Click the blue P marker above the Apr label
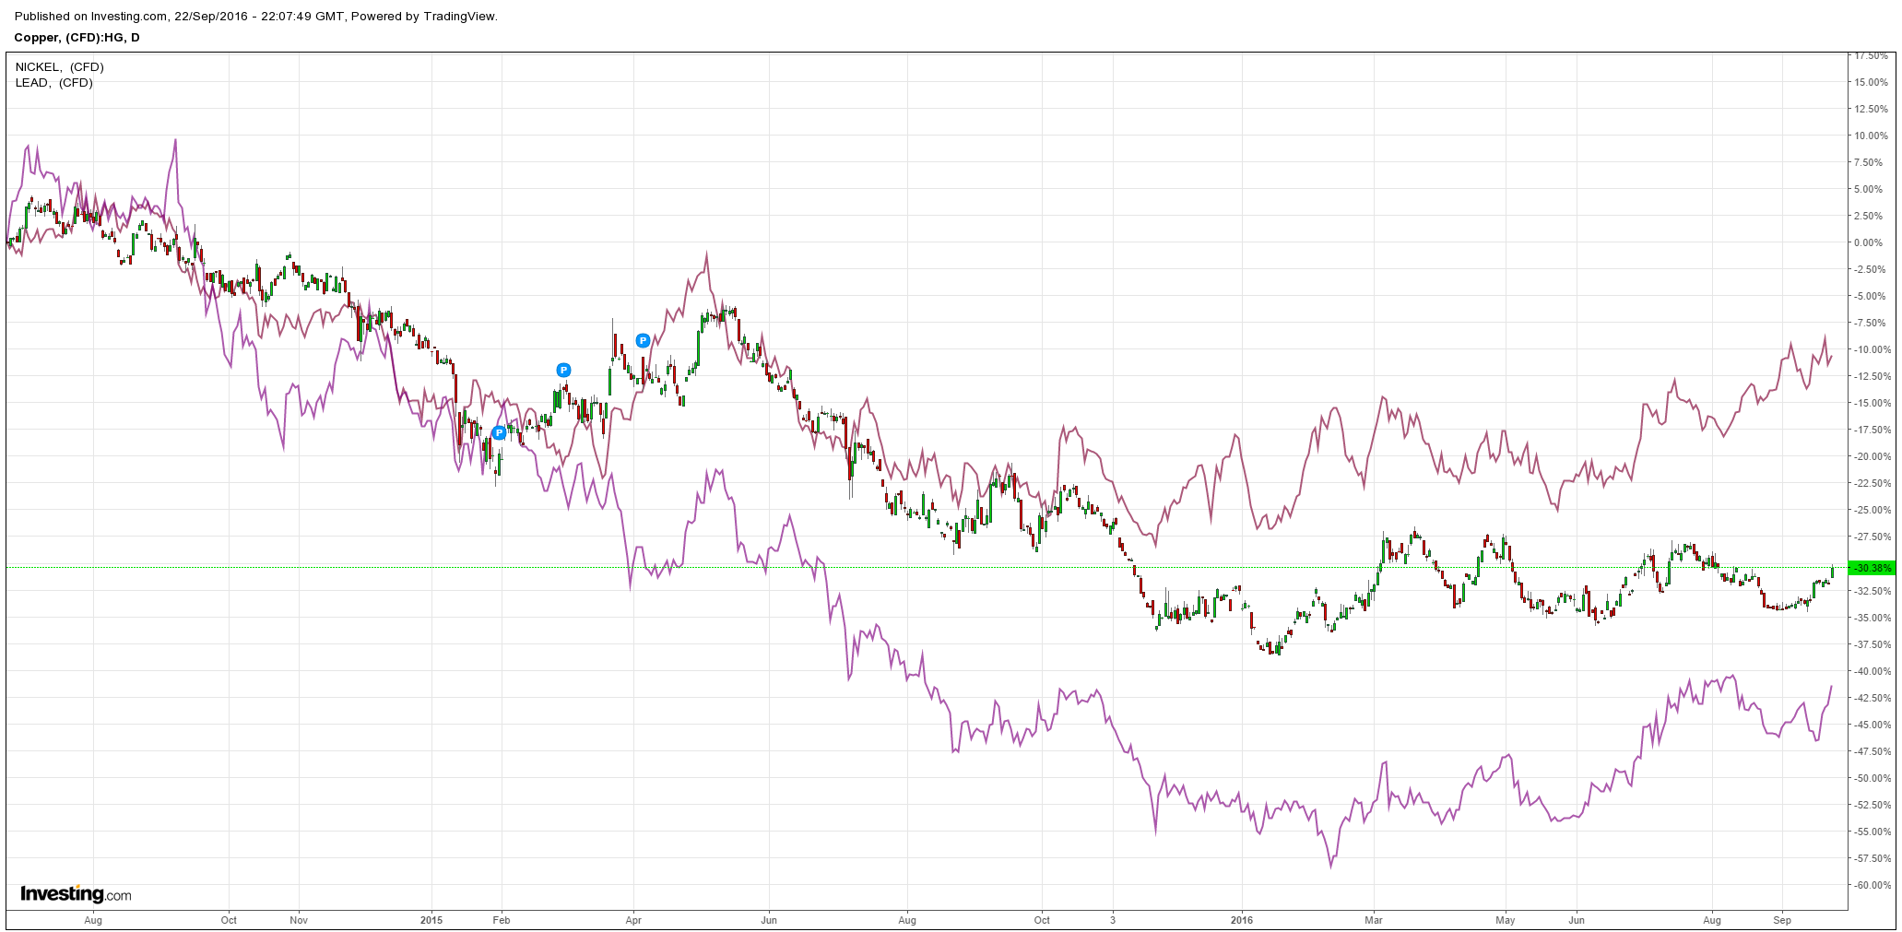This screenshot has width=1902, height=932. pos(644,340)
